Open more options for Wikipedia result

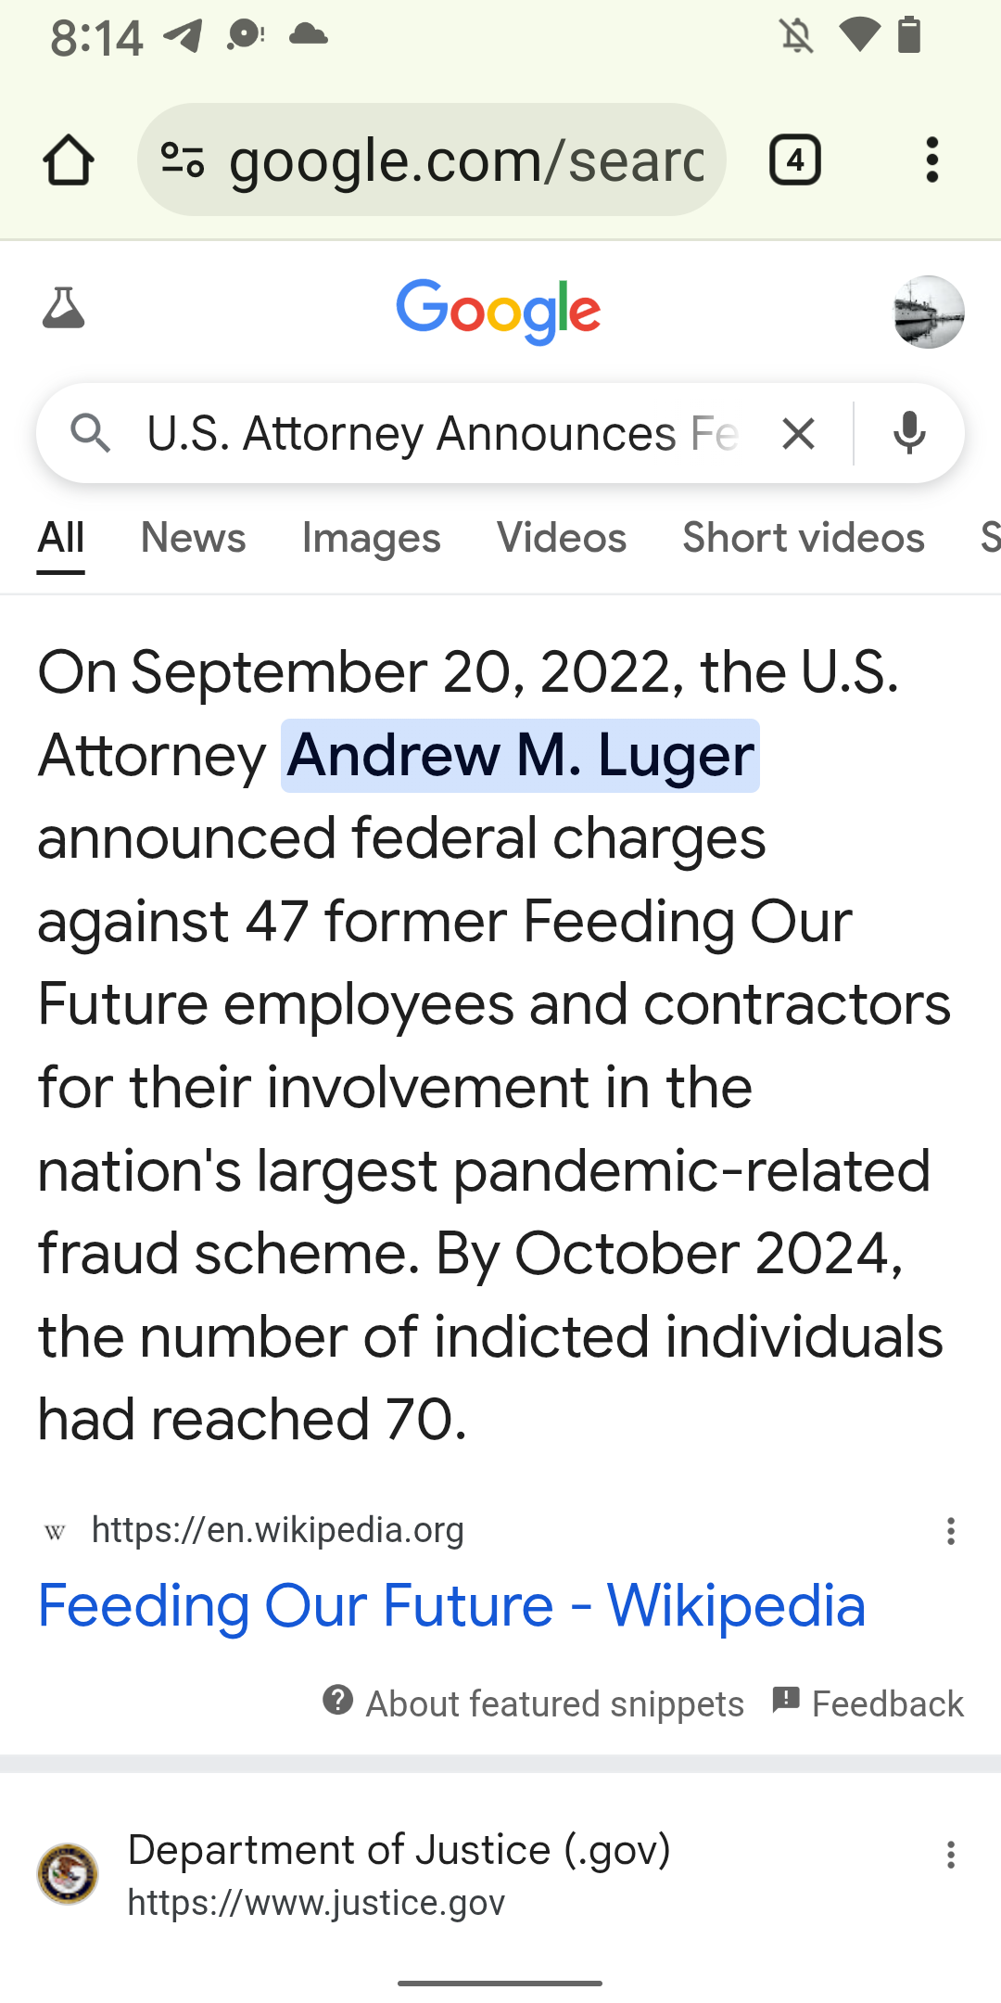click(x=950, y=1531)
